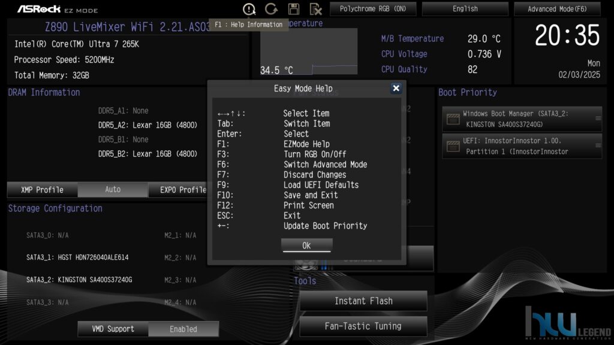Click the F12: Print Screen help line
Viewport: 614px width, 345px height.
click(275, 205)
